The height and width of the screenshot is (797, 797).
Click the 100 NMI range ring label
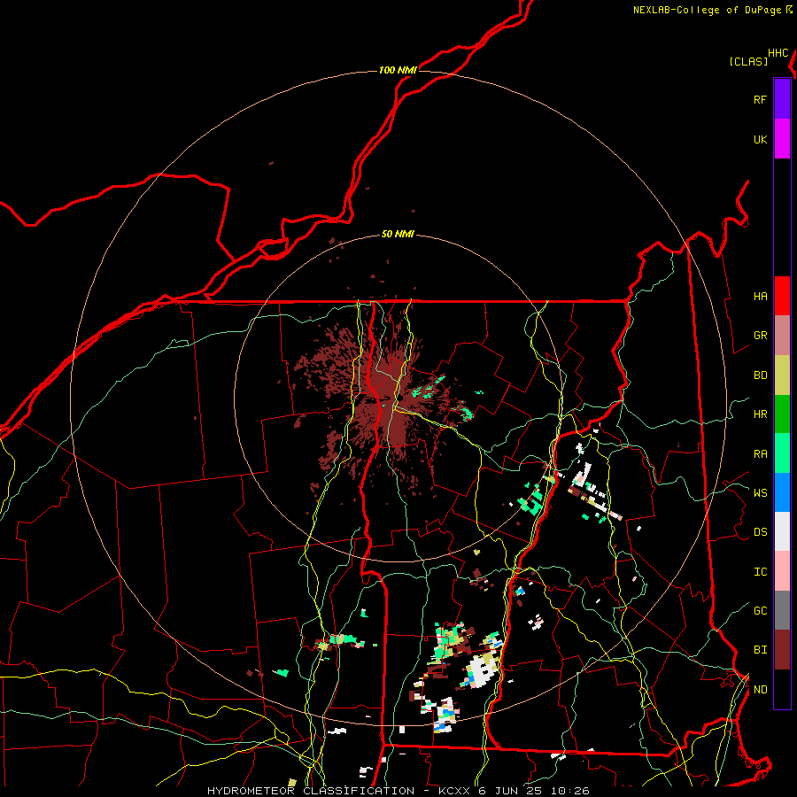click(398, 70)
